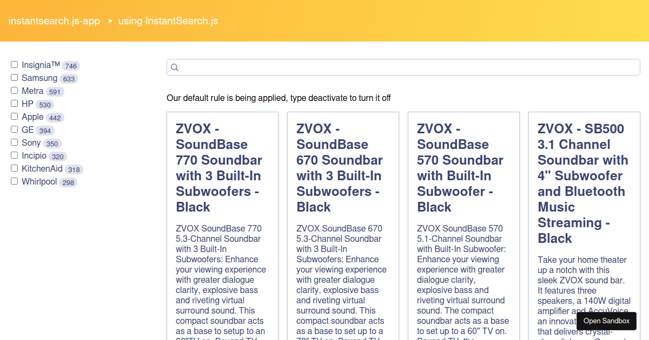Enable the GE brand filter

click(x=15, y=130)
